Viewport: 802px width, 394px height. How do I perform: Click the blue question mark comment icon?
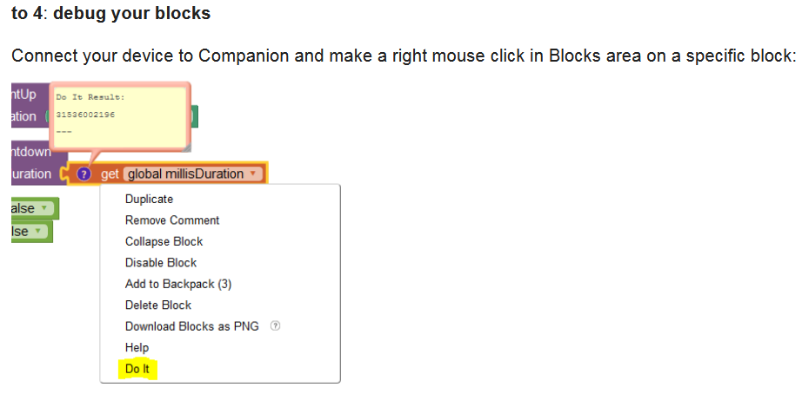[x=84, y=174]
